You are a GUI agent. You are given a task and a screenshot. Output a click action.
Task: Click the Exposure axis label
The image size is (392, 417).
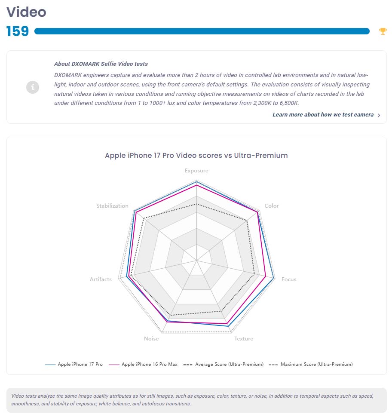click(196, 171)
